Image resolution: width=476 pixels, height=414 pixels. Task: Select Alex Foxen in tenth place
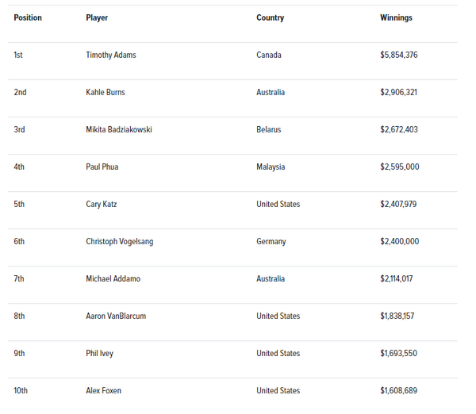pyautogui.click(x=103, y=391)
